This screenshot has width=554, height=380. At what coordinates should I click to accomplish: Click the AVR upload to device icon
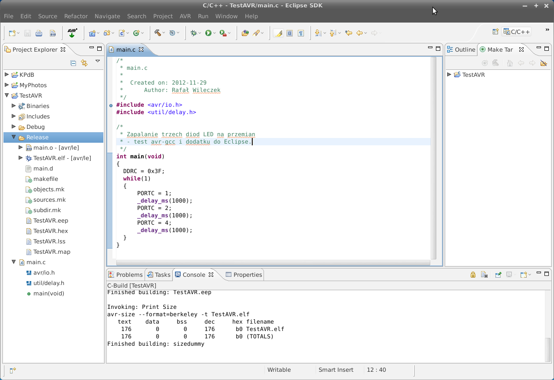[72, 33]
